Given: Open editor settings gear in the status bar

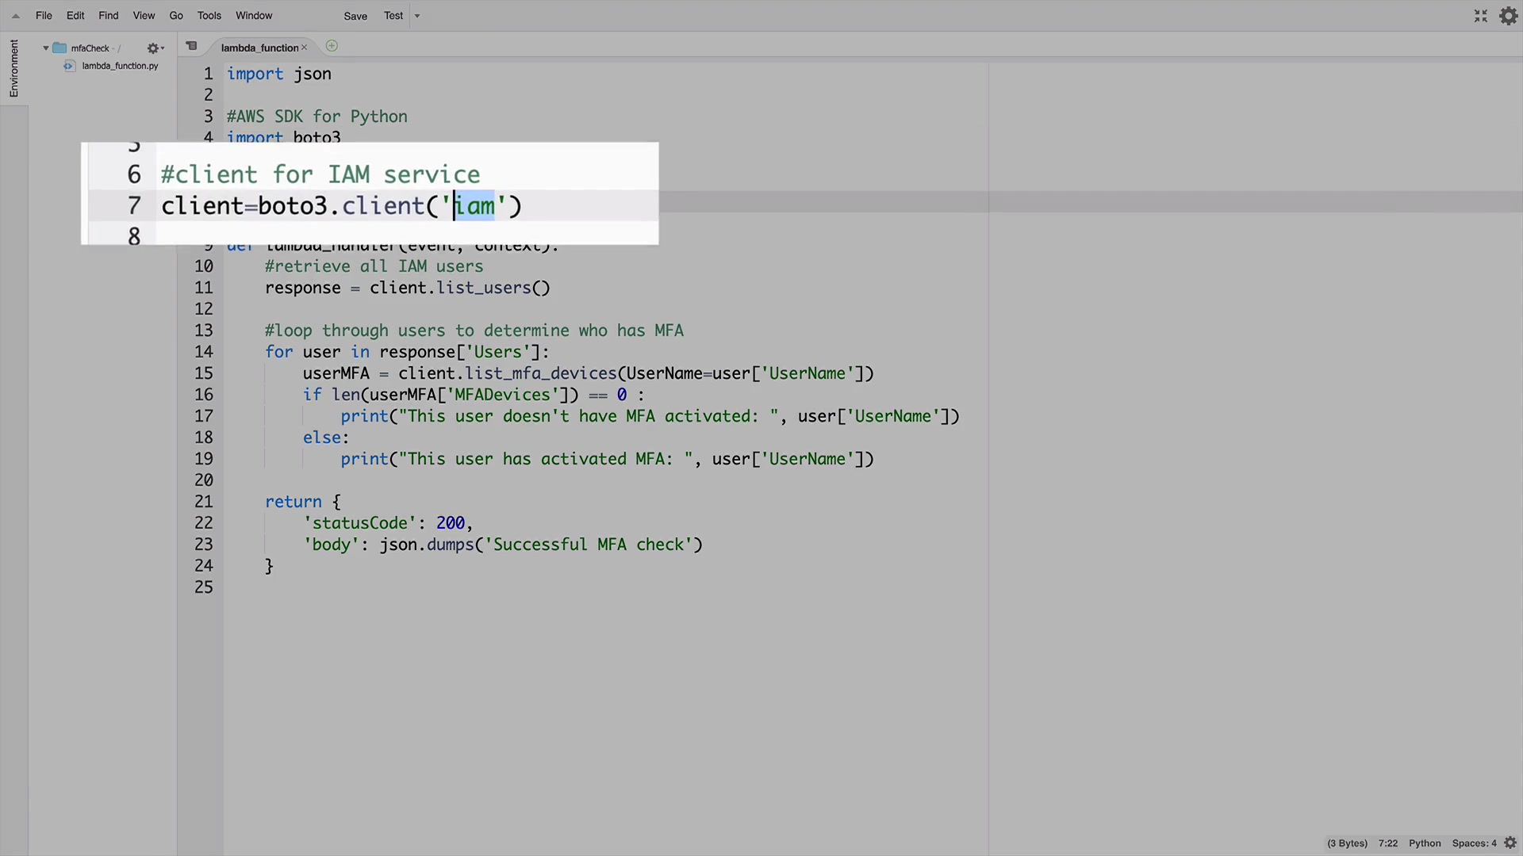Looking at the screenshot, I should click(1510, 843).
